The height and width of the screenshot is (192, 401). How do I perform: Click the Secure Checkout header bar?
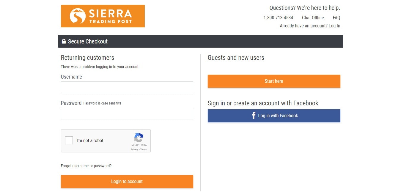pyautogui.click(x=201, y=41)
